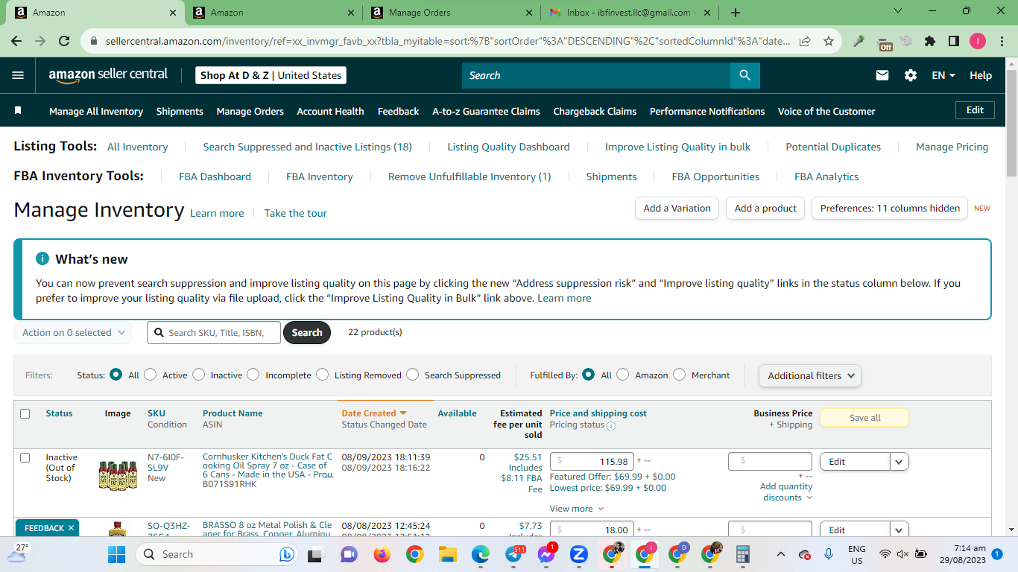Bookmark this tab with the star icon

tap(829, 42)
